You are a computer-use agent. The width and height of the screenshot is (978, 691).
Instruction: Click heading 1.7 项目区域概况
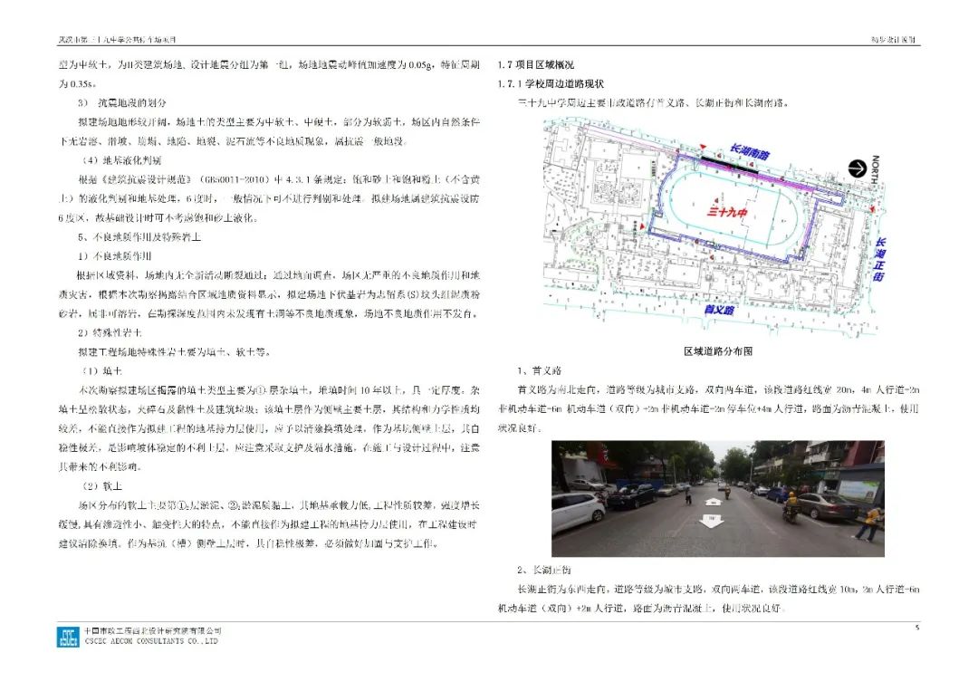pyautogui.click(x=536, y=64)
